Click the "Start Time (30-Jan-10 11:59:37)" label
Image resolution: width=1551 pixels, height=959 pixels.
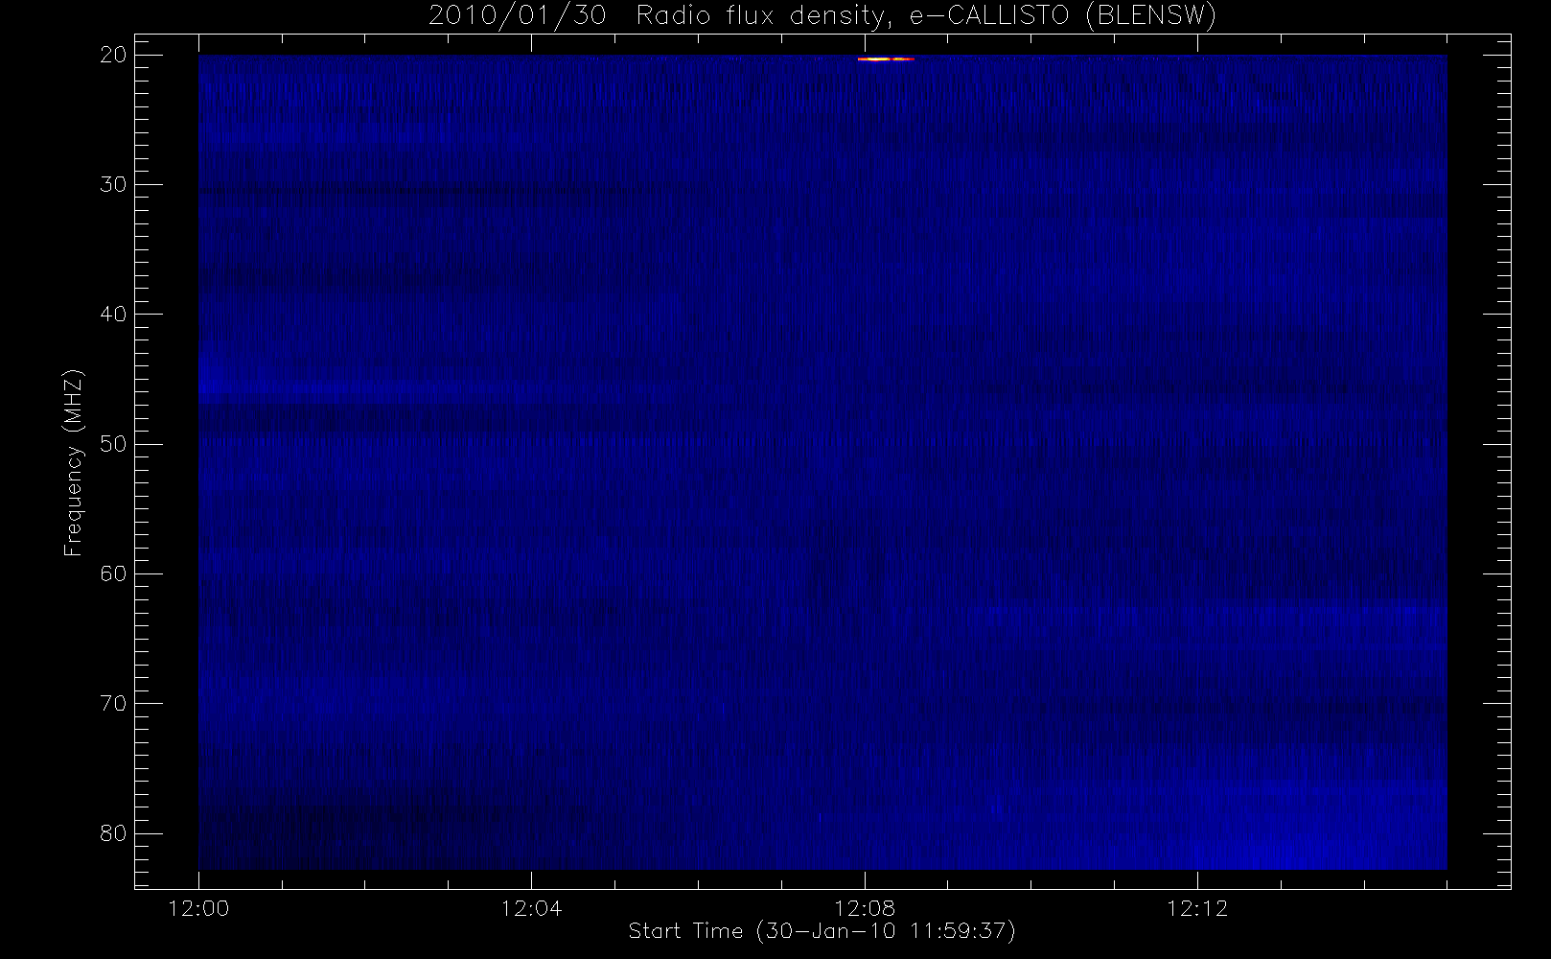coord(822,931)
